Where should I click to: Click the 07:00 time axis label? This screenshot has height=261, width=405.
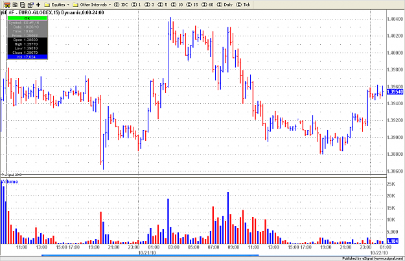pyautogui.click(x=214, y=247)
